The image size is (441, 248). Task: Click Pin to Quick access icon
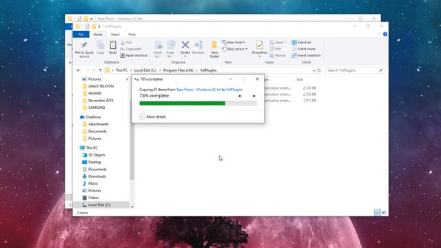[84, 49]
